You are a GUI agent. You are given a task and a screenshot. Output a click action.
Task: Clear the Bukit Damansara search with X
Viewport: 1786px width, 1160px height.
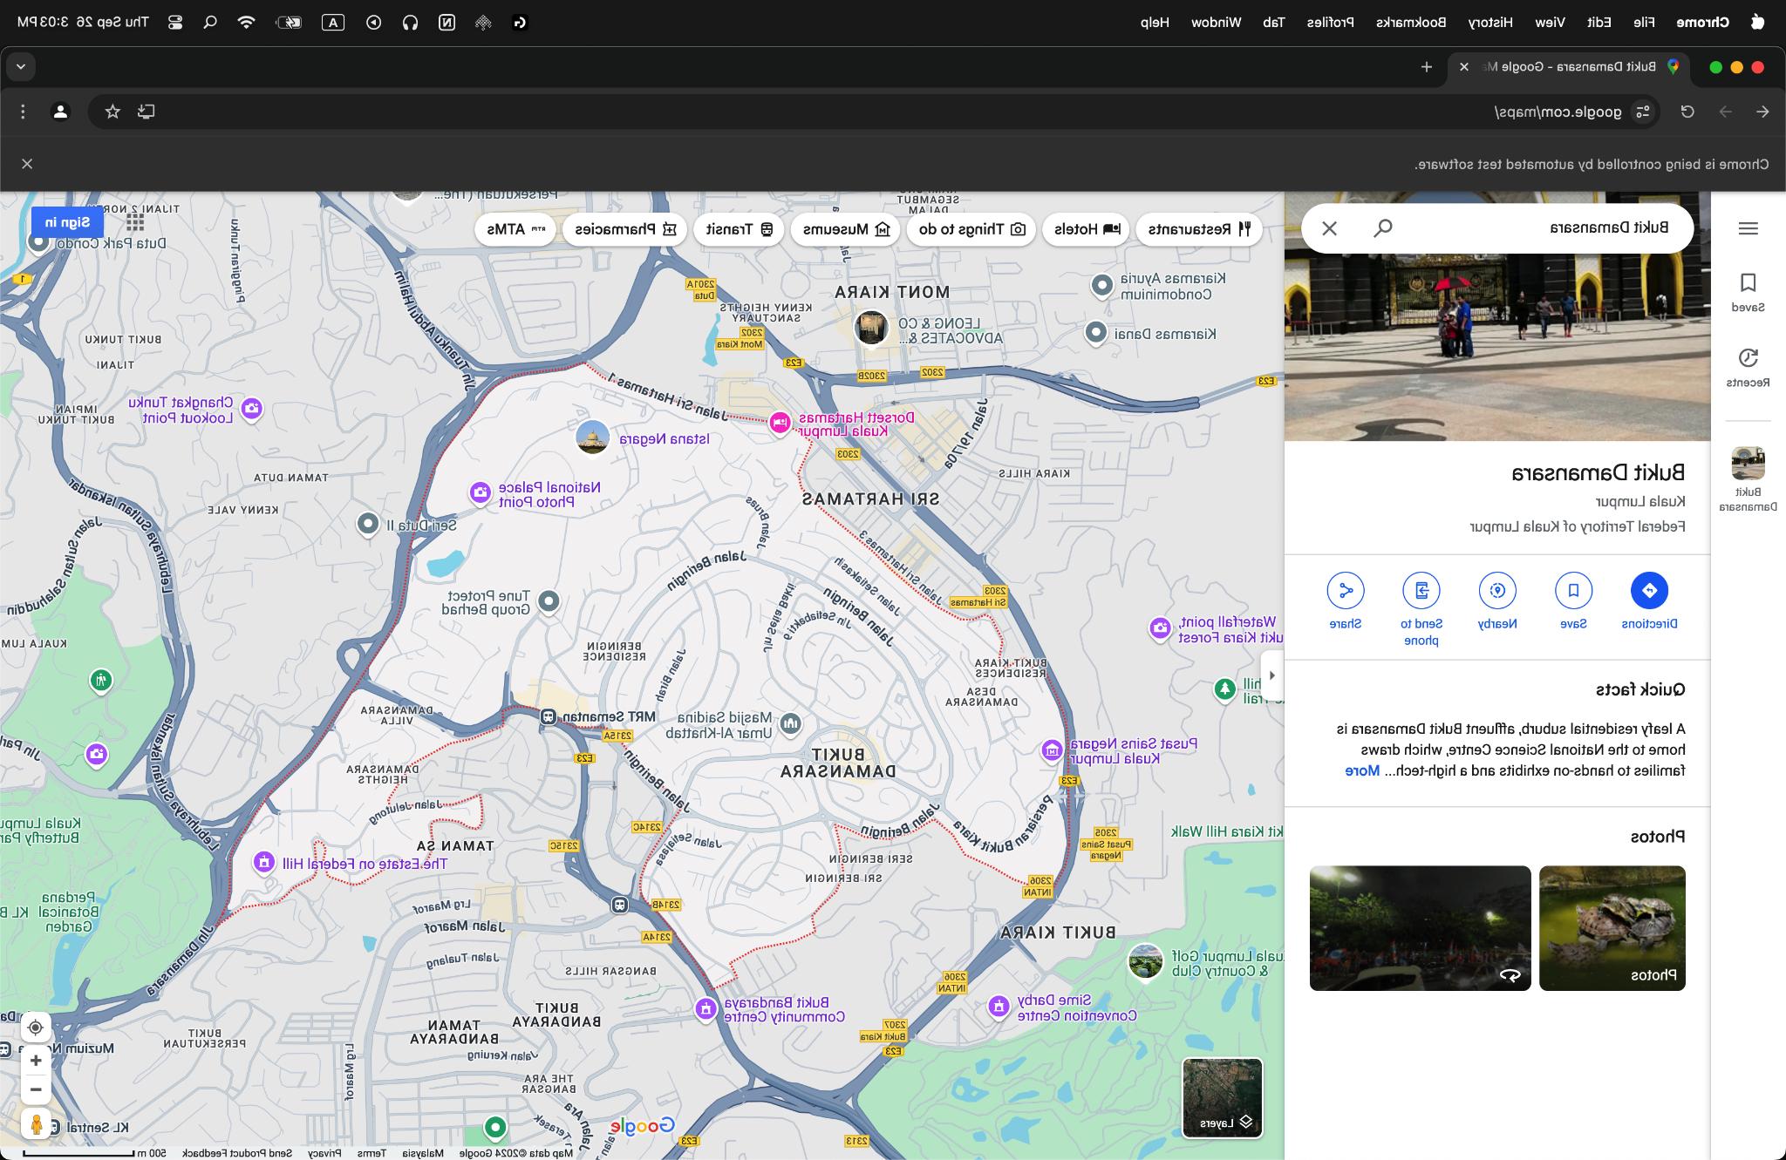tap(1329, 228)
